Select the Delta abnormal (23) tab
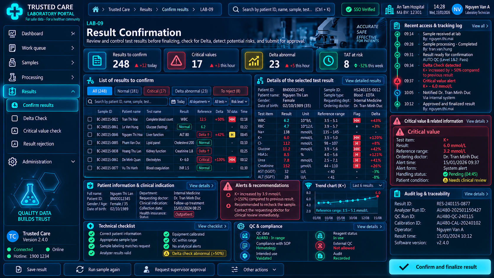 tap(191, 91)
